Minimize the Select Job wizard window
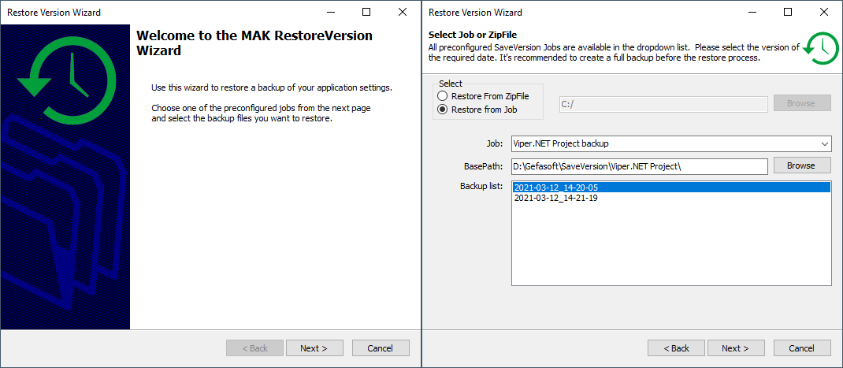The image size is (843, 368). (x=752, y=12)
